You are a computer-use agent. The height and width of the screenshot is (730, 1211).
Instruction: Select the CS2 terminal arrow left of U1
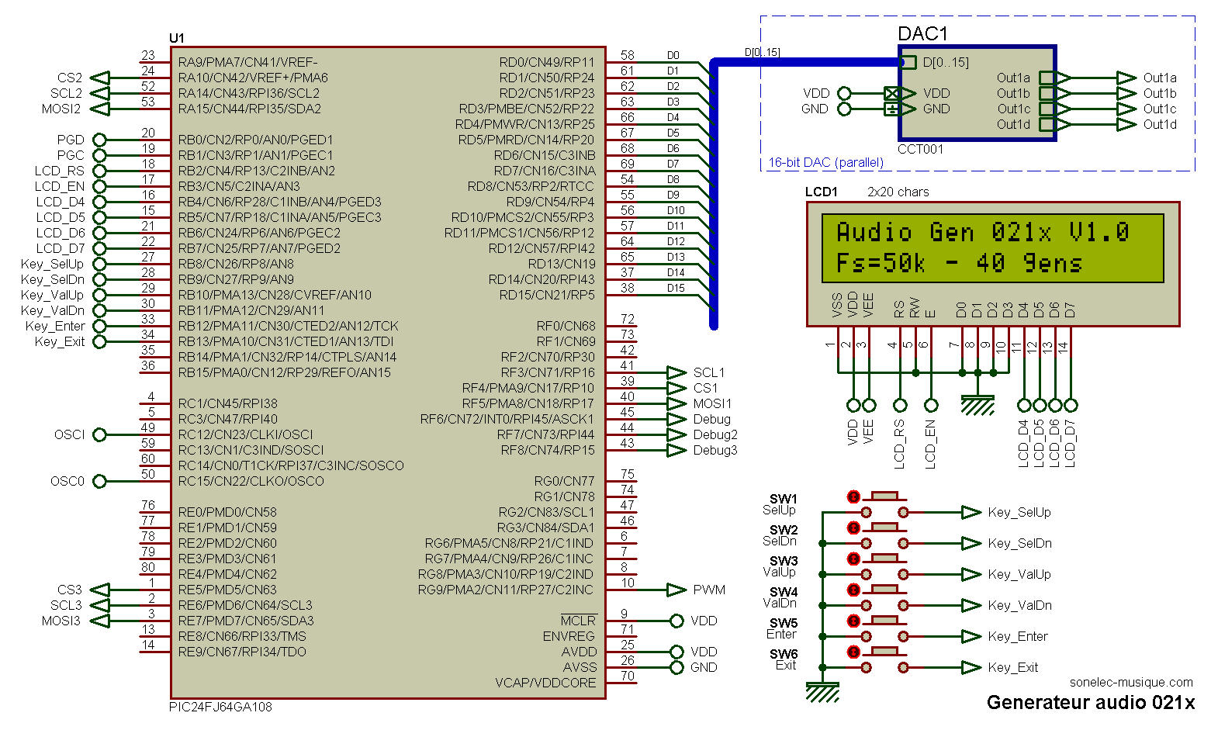tap(99, 78)
